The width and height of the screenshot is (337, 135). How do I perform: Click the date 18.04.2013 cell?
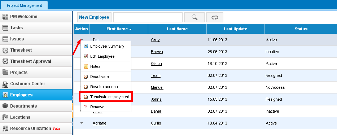point(217,123)
